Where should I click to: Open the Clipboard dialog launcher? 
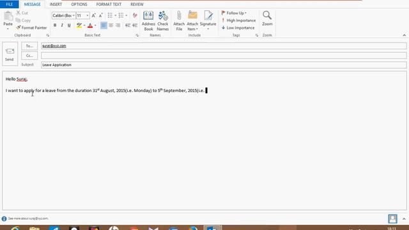48,35
